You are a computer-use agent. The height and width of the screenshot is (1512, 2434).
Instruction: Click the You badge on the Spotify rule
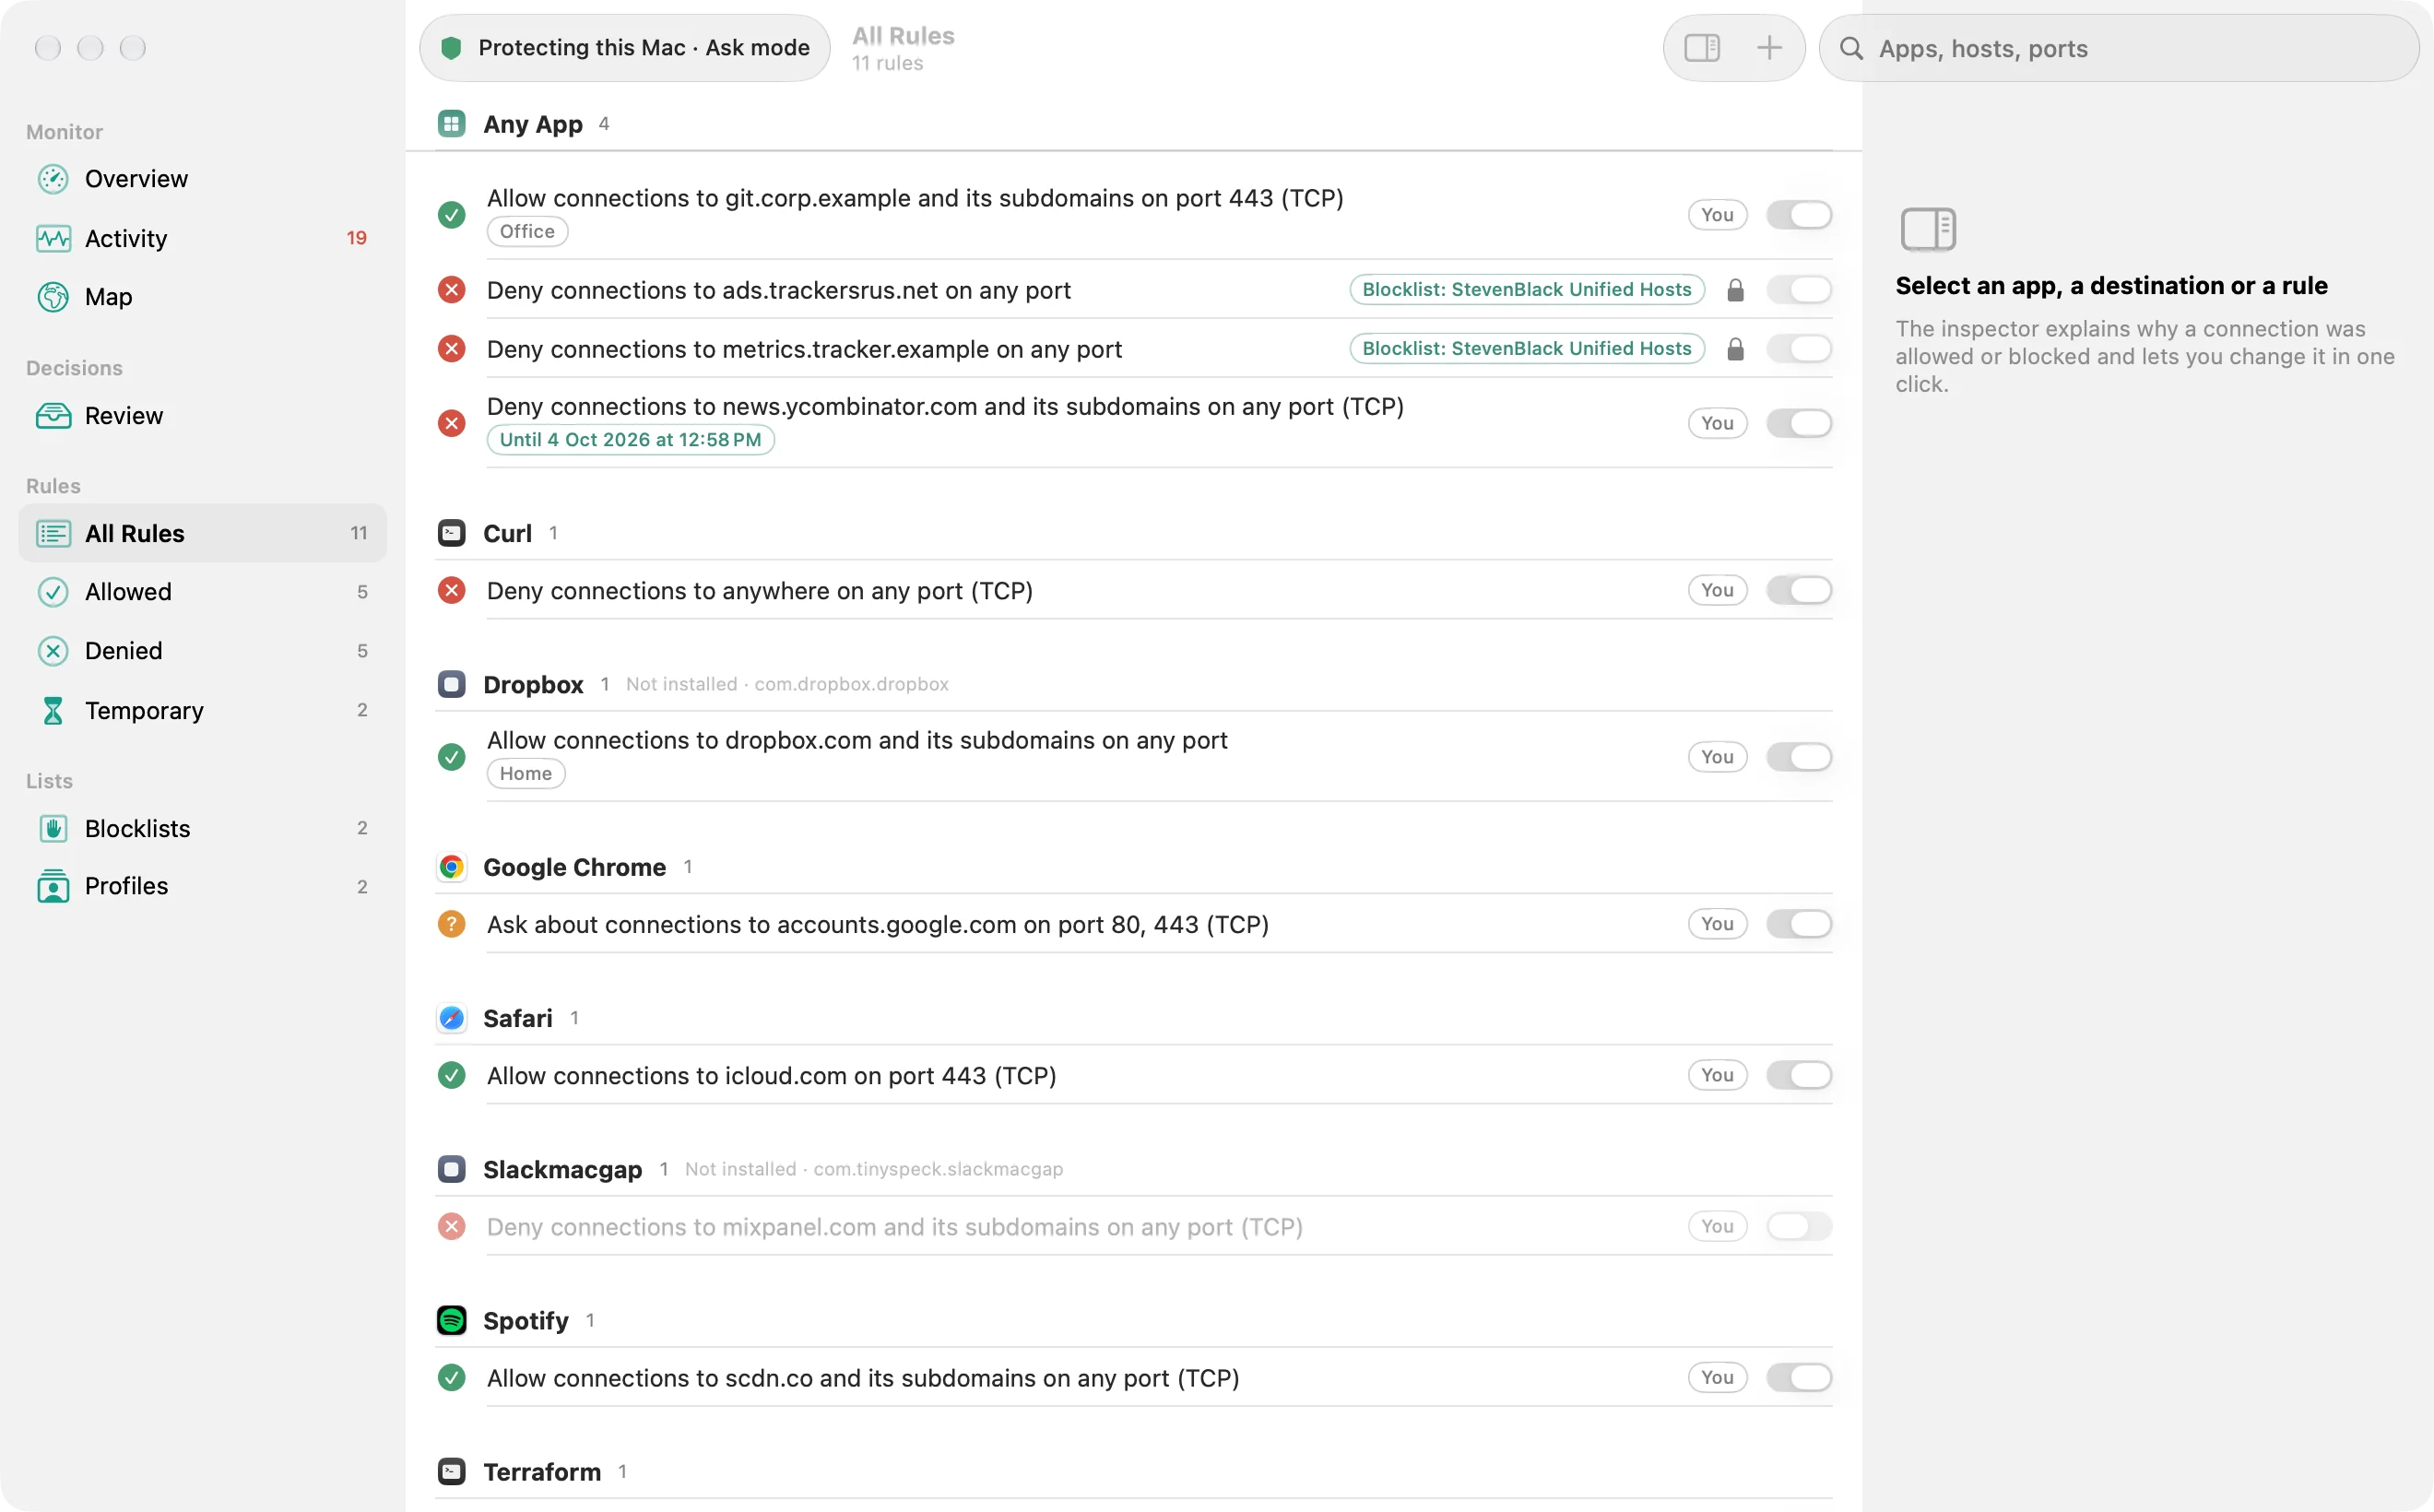pyautogui.click(x=1717, y=1377)
